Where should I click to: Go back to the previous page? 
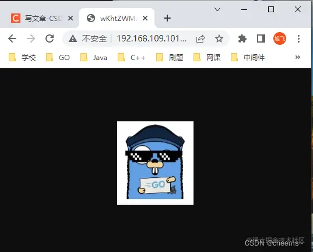tap(12, 38)
